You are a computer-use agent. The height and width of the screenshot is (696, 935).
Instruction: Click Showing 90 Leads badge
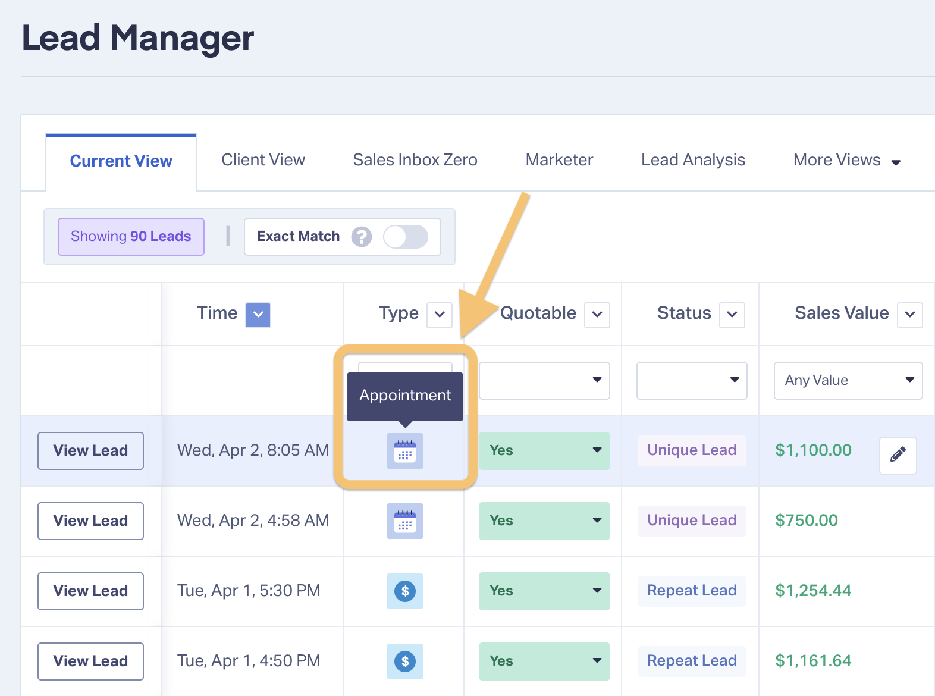[131, 237]
